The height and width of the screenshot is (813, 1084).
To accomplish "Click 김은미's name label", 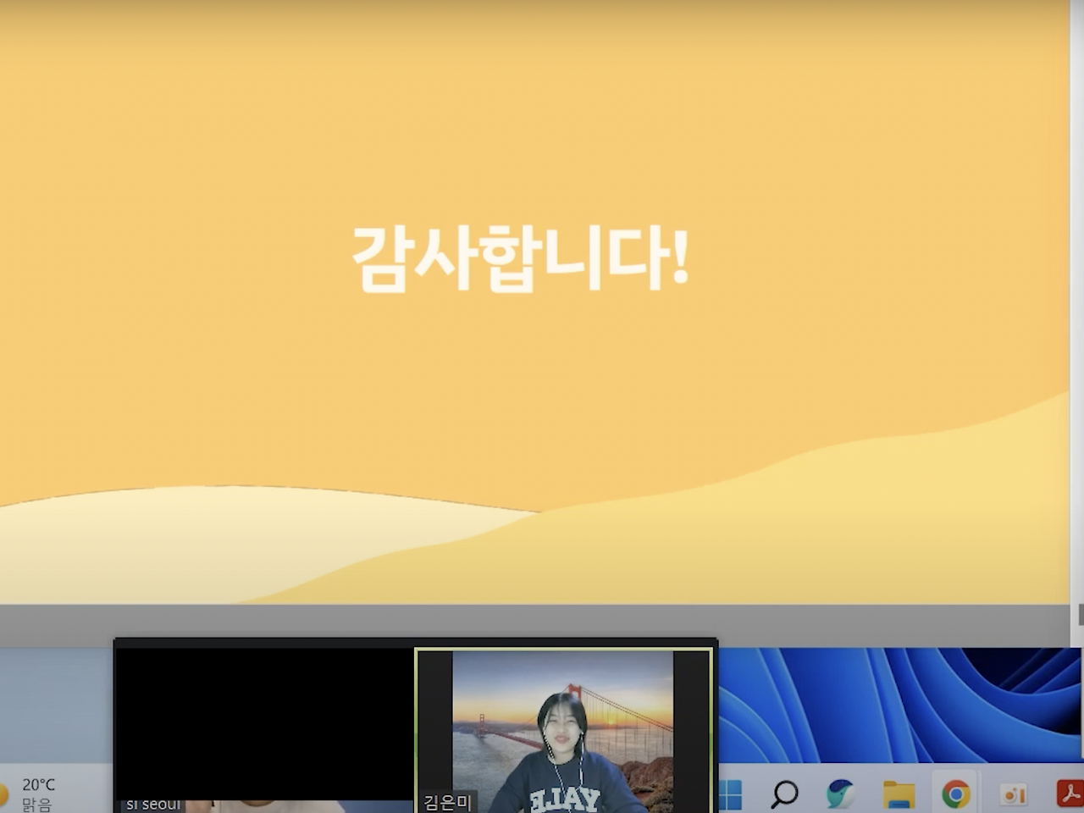I will pyautogui.click(x=446, y=804).
